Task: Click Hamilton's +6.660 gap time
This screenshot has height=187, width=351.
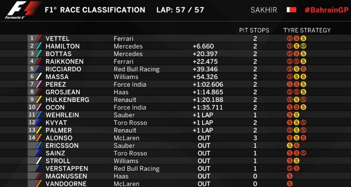Action: pos(203,46)
